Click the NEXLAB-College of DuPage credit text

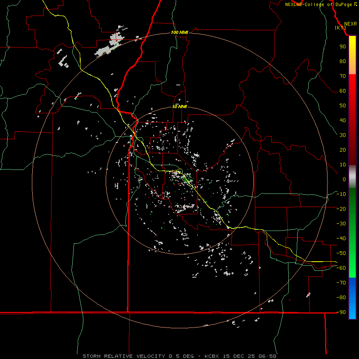coord(321,4)
